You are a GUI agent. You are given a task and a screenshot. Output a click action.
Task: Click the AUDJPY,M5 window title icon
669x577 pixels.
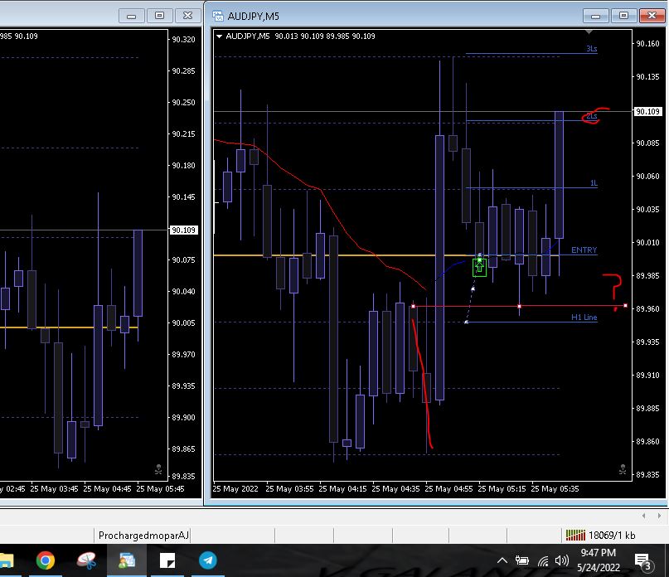point(218,15)
